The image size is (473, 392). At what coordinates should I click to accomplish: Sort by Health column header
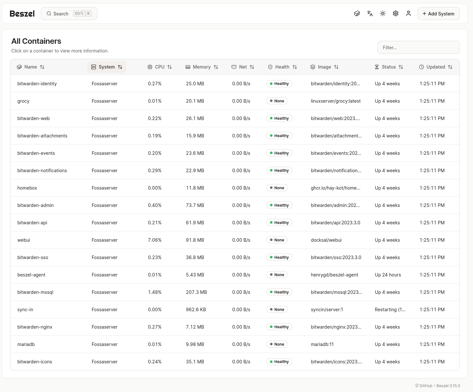tap(283, 67)
